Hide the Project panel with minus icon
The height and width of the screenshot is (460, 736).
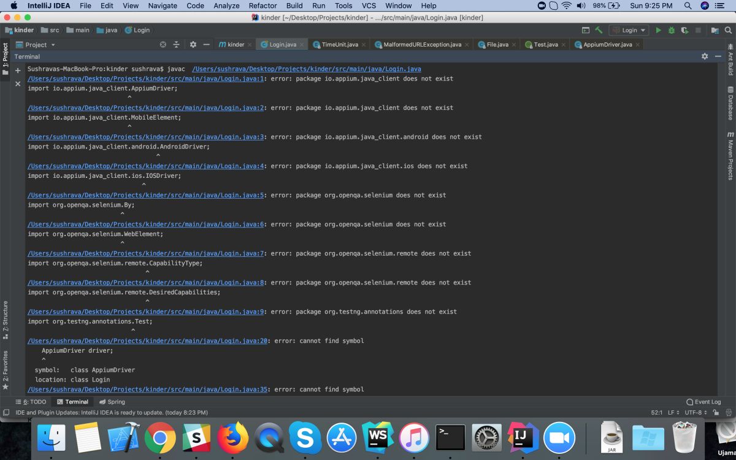[206, 45]
